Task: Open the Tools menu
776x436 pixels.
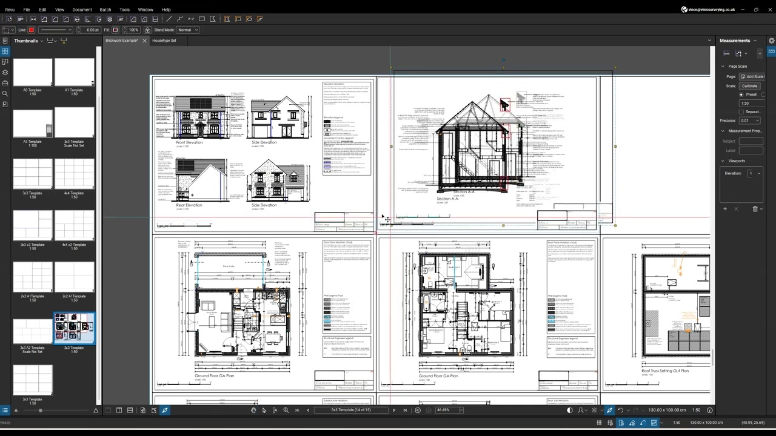Action: tap(124, 10)
